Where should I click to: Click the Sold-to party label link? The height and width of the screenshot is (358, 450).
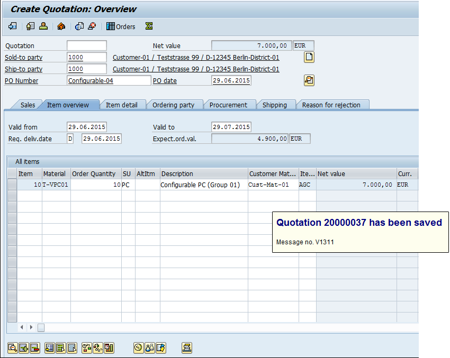click(x=24, y=58)
